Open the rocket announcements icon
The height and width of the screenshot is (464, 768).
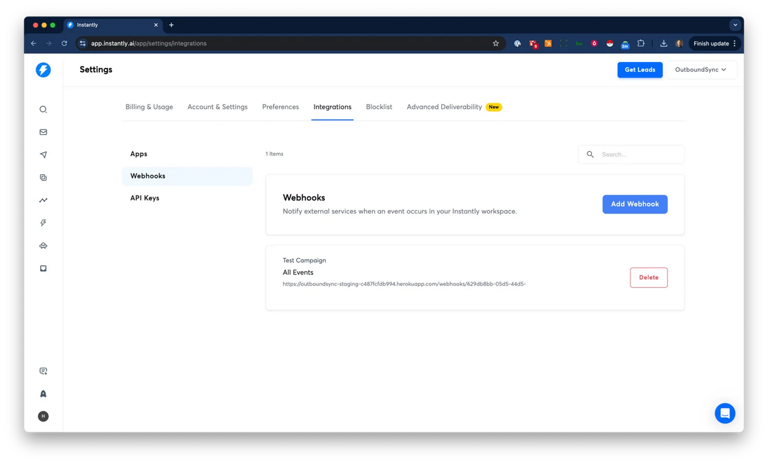(x=43, y=393)
